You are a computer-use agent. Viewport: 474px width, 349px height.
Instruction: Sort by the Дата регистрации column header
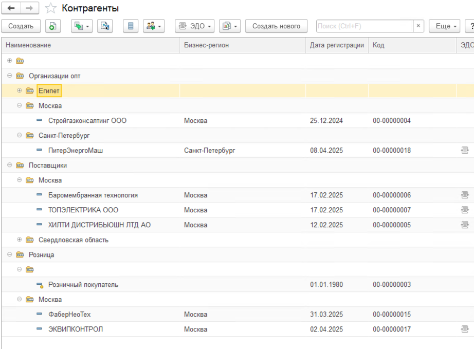[337, 45]
